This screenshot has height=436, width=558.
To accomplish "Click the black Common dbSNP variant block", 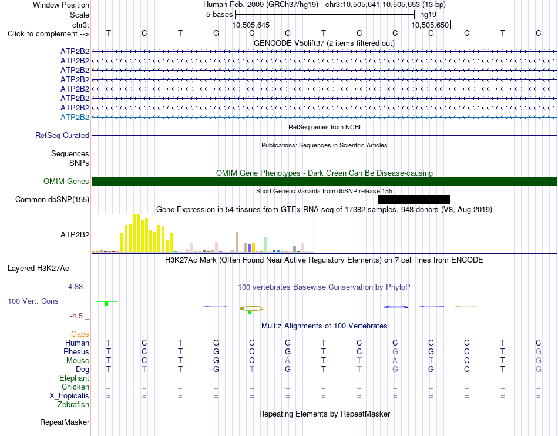I will coord(414,199).
